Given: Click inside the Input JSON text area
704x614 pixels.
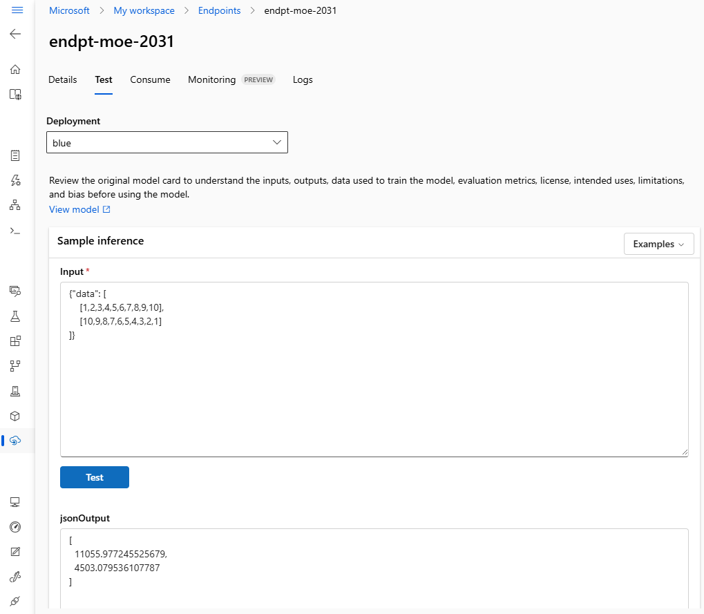Looking at the screenshot, I should pyautogui.click(x=374, y=387).
